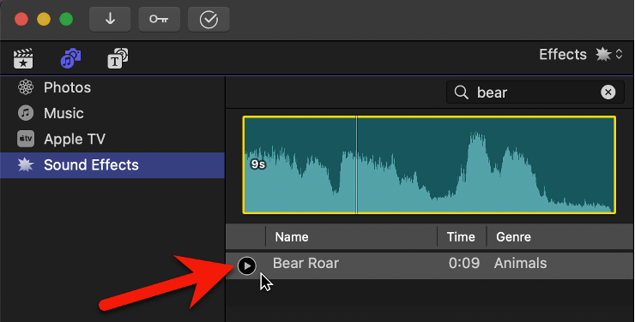The image size is (635, 322).
Task: Clear the bear search text
Action: (608, 92)
